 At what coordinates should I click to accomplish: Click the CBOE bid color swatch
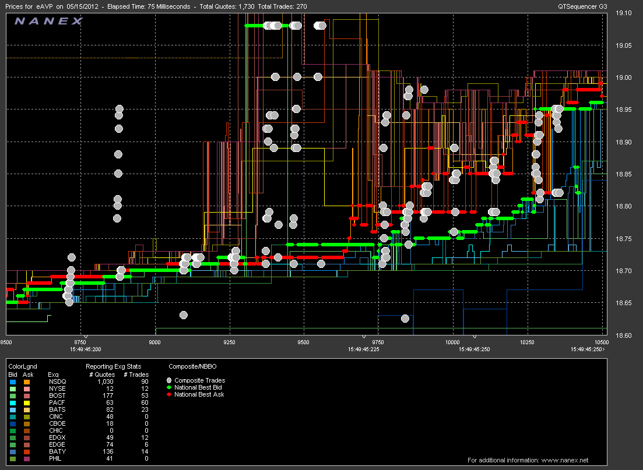(x=13, y=423)
